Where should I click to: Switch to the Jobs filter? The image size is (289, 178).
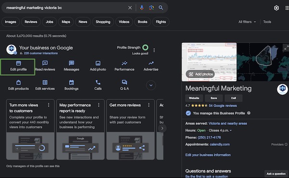pos(50,22)
